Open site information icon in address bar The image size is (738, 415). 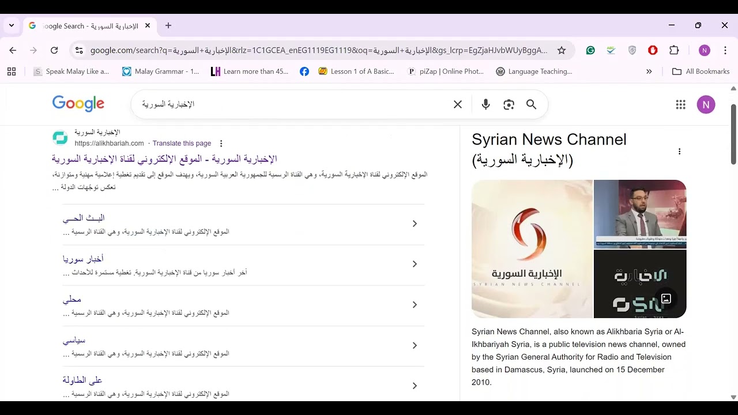(x=79, y=50)
